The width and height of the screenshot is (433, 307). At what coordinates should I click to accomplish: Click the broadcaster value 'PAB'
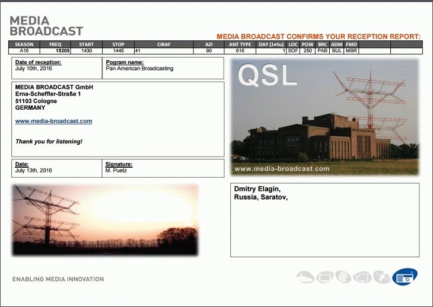click(322, 51)
